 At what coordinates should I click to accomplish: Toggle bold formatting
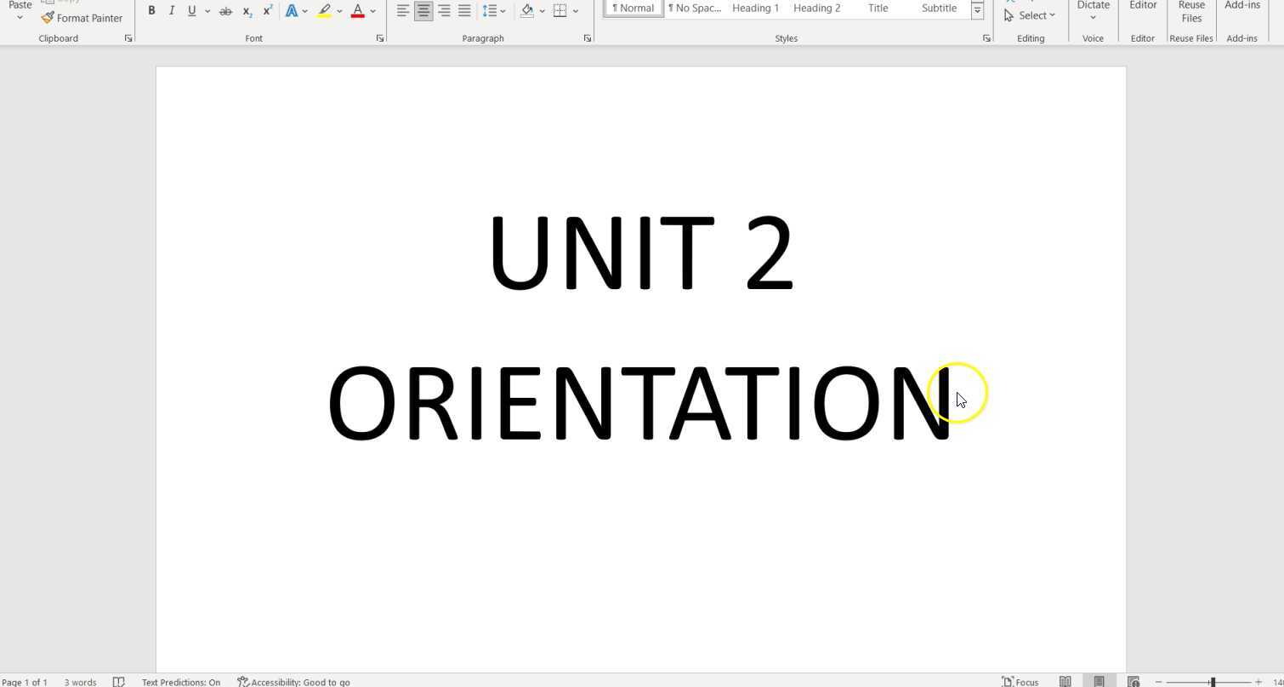click(151, 11)
